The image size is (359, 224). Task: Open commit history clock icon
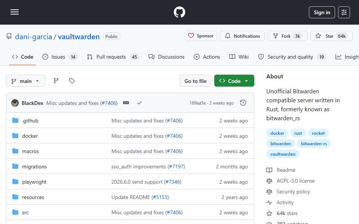pos(243,103)
